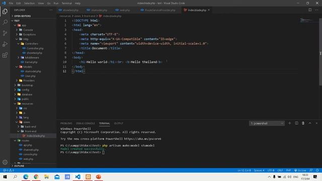Viewport: 322px width, 181px height.
Task: Open Explorer more actions ellipsis
Action: click(x=51, y=10)
